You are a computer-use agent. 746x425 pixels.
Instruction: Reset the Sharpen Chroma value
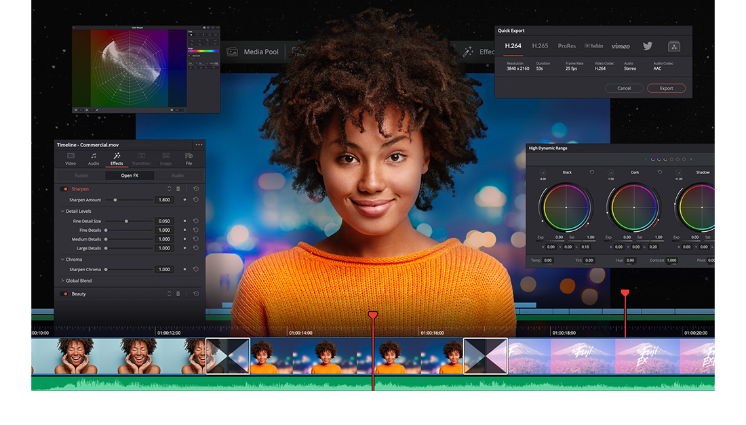point(195,269)
